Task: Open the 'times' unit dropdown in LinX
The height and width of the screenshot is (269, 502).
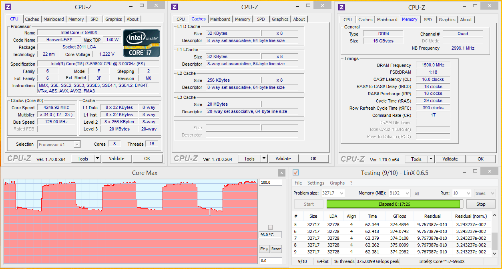Action: pyautogui.click(x=486, y=193)
